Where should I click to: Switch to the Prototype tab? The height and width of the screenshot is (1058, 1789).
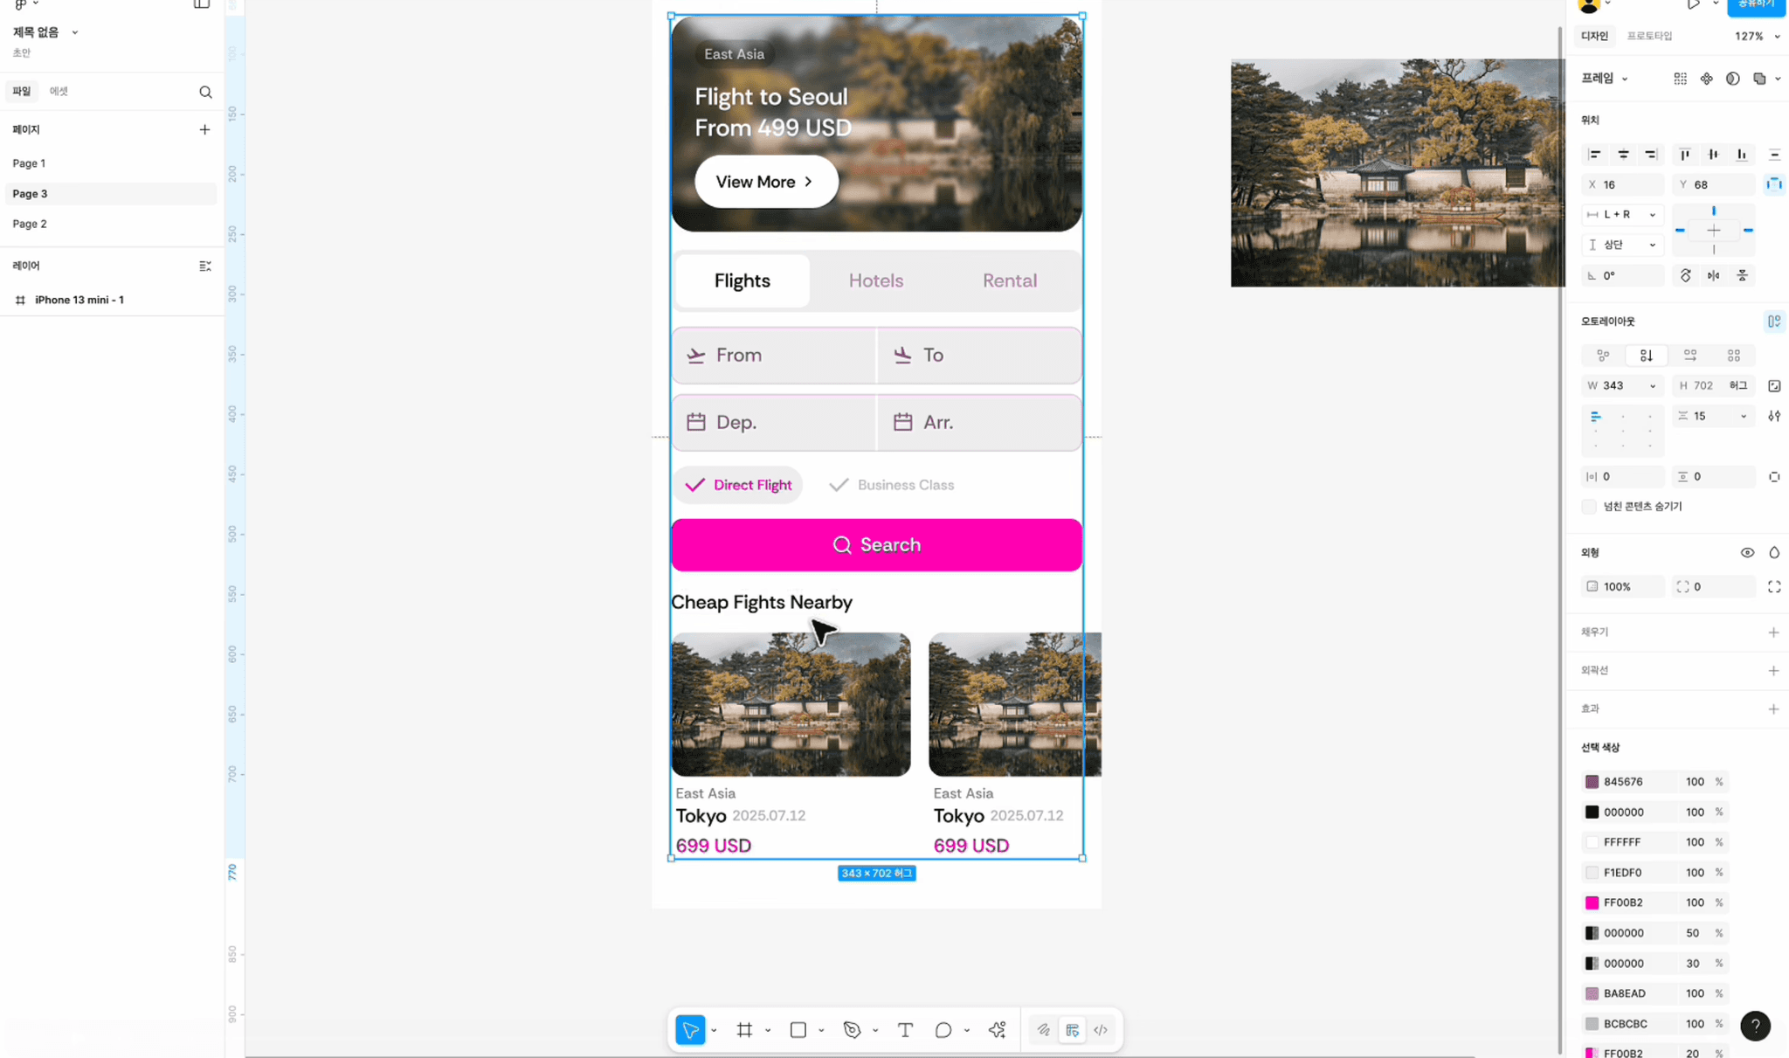pyautogui.click(x=1649, y=36)
